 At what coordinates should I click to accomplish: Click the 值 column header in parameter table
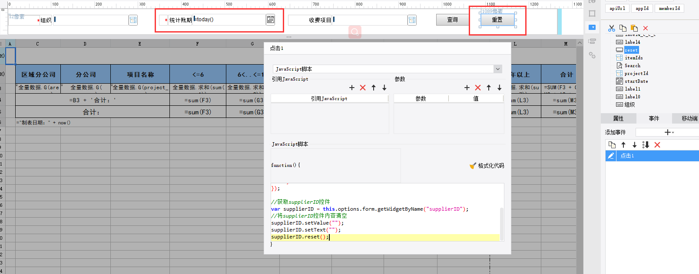[x=476, y=98]
